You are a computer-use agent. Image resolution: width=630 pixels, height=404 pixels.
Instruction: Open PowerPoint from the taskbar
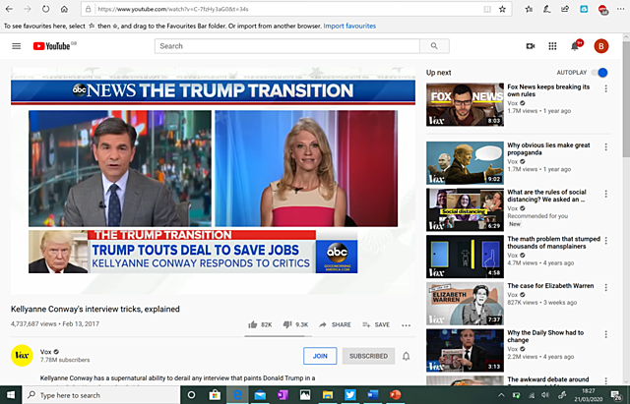396,395
